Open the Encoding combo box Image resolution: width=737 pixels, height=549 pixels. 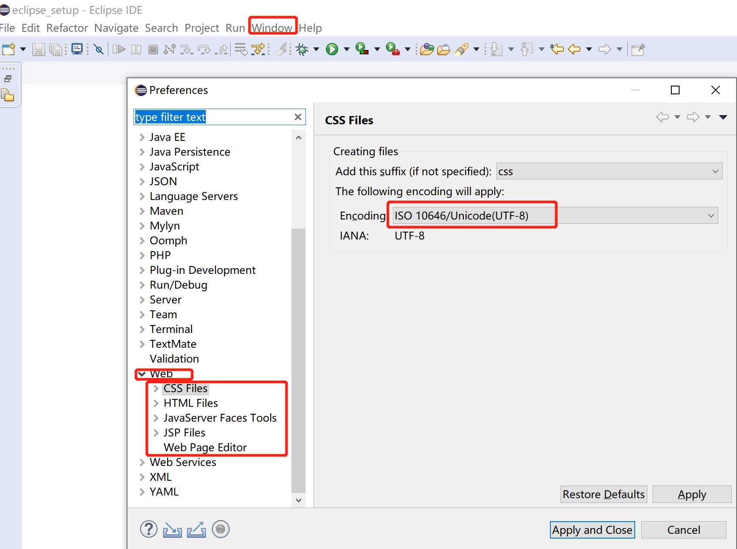(555, 216)
